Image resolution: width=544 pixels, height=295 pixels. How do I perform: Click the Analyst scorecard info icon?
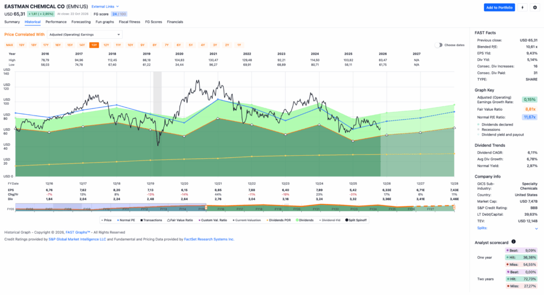[514, 242]
